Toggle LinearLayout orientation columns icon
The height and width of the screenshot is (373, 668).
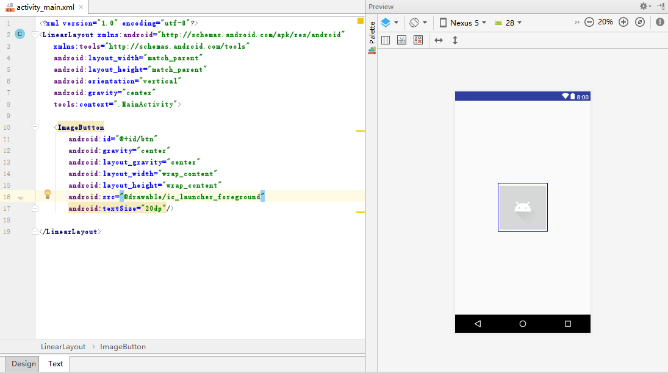point(386,40)
